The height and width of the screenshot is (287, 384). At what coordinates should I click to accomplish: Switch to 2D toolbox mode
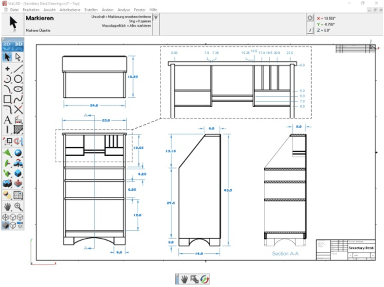click(7, 44)
